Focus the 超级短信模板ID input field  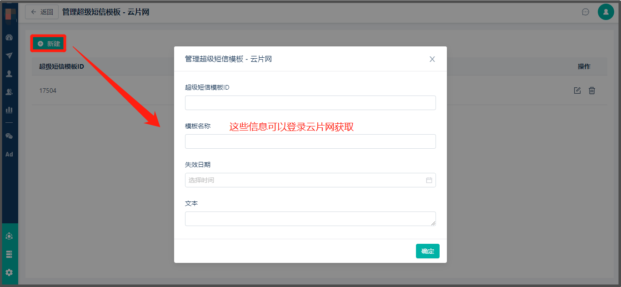point(310,103)
